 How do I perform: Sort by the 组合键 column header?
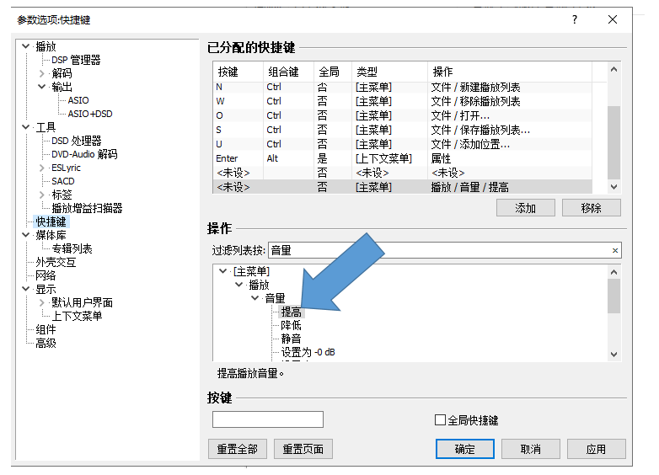tap(283, 72)
